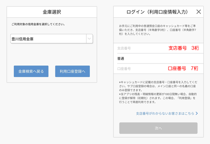The image size is (210, 144).
Task: Click the ※キャッシュカードに記載の支店番号 note text
Action: coord(158,86)
